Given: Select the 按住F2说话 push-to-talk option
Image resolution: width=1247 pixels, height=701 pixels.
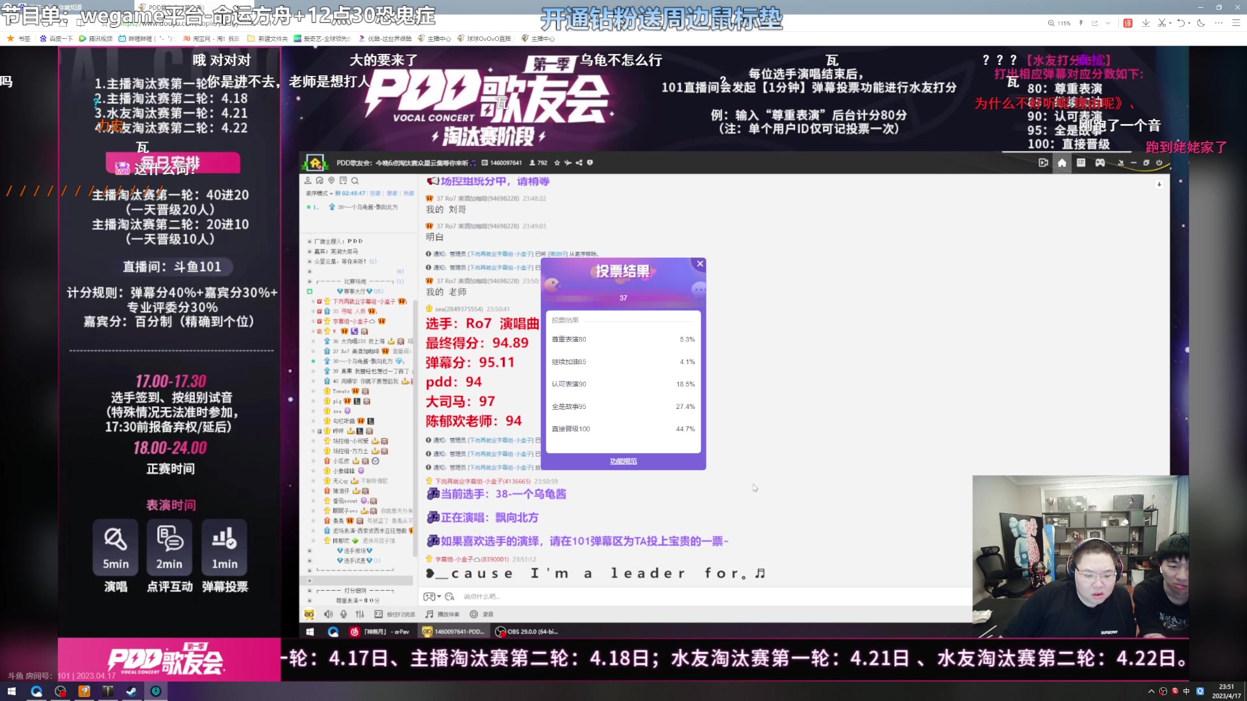Looking at the screenshot, I should click(395, 614).
